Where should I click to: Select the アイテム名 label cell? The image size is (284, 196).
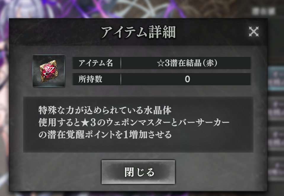pos(97,63)
